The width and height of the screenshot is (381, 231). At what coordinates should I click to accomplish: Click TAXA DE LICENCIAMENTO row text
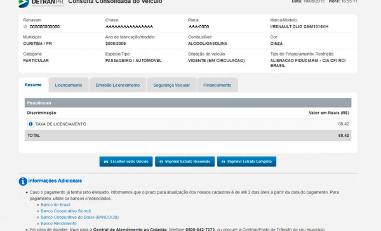[x=61, y=124]
